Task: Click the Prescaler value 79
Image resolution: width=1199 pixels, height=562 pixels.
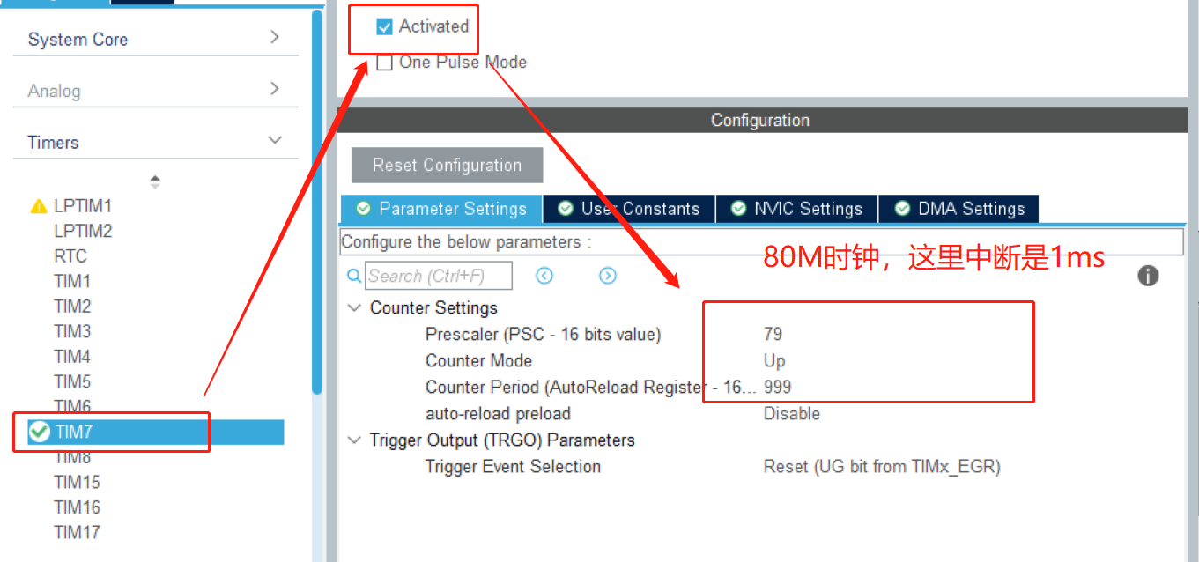Action: point(773,335)
